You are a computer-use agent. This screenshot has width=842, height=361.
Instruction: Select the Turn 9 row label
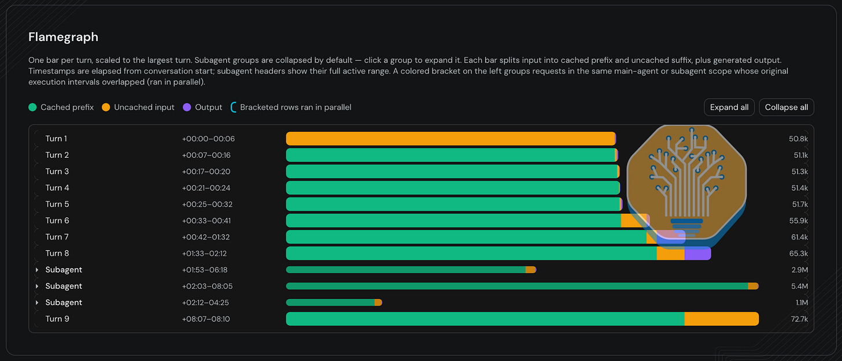pos(57,319)
